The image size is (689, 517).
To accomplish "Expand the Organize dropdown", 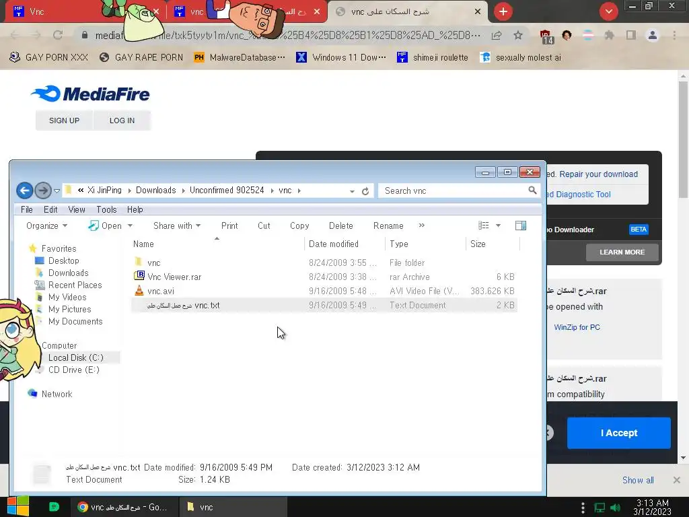I will (46, 226).
